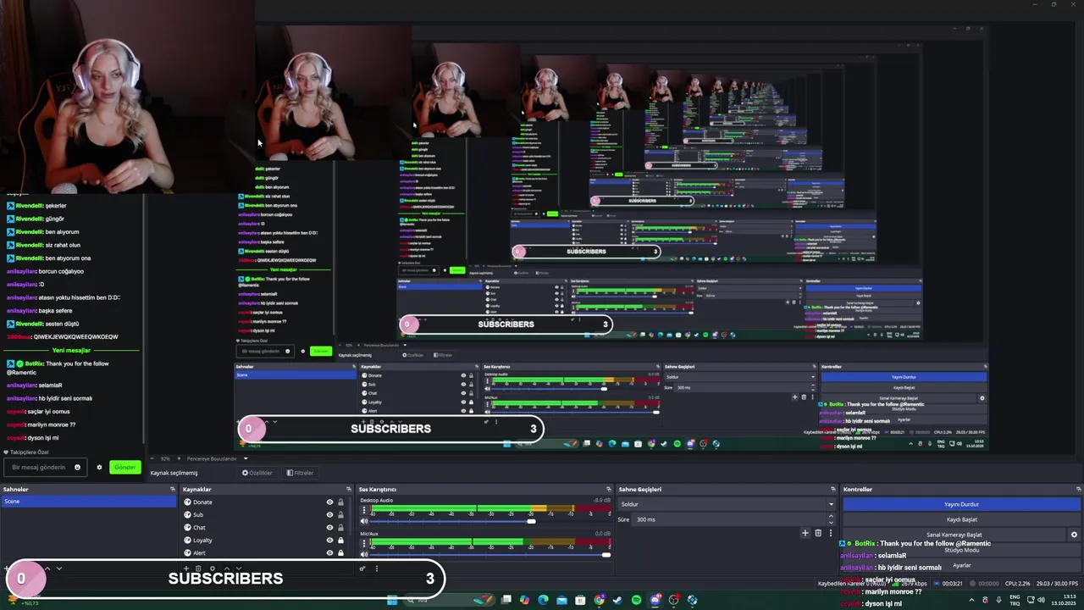Toggle lock on Sub source
This screenshot has width=1084, height=610.
click(340, 514)
